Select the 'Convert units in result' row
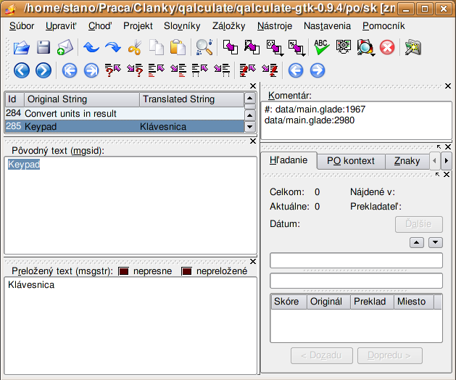Screen dimensions: 456x380 tap(71, 114)
